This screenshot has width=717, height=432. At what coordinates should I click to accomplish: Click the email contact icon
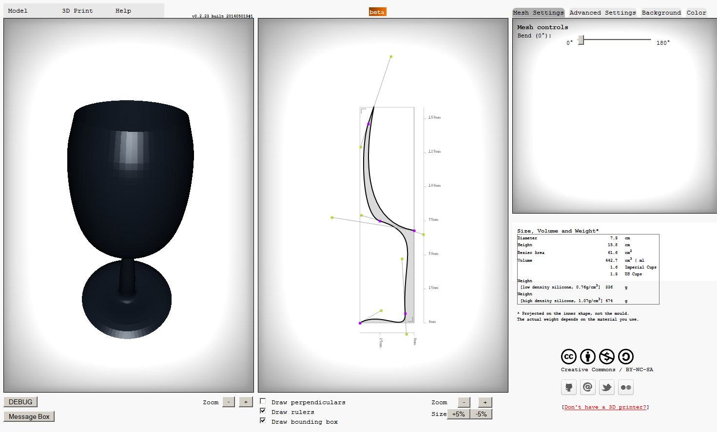pos(588,387)
